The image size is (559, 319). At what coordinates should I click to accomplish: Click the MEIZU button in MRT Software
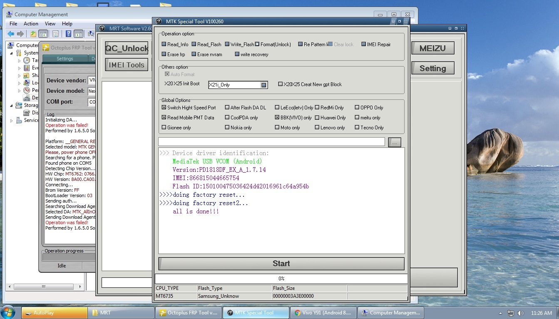pos(432,48)
